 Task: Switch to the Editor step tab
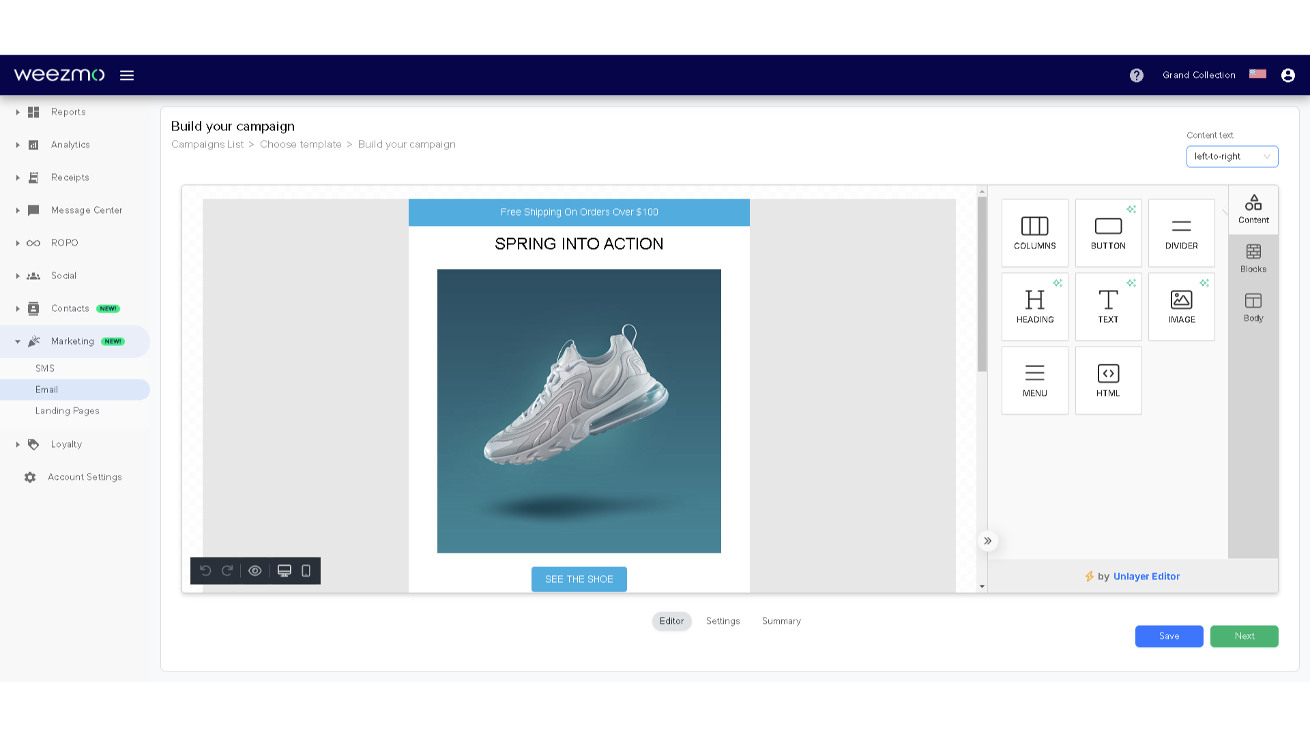pos(671,621)
